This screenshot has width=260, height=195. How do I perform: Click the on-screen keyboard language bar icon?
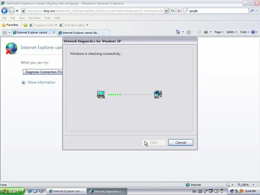coord(200,191)
